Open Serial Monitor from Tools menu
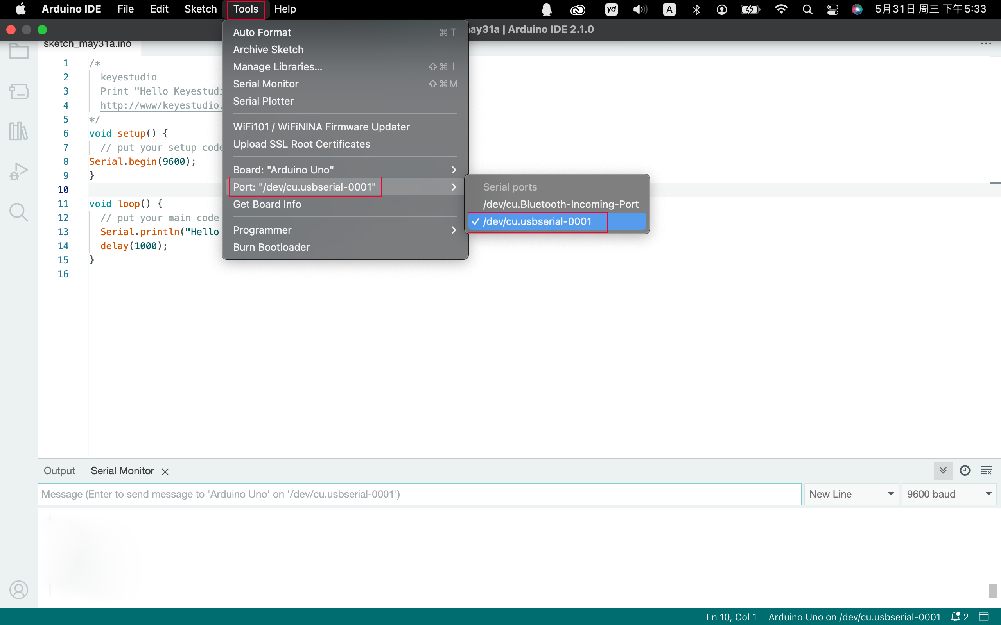Screen dimensions: 1001x625 pyautogui.click(x=345, y=84)
